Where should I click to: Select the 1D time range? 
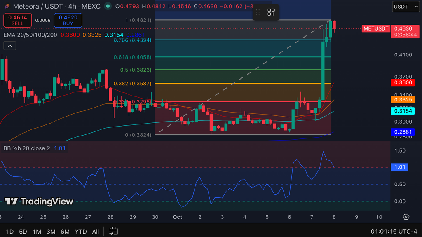pyautogui.click(x=10, y=232)
